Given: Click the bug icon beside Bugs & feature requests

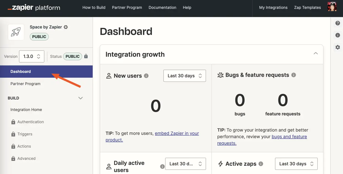Looking at the screenshot, I should [220, 75].
